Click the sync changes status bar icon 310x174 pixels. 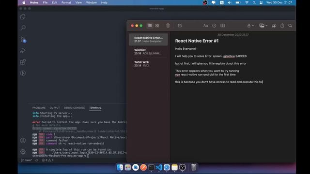(37, 160)
